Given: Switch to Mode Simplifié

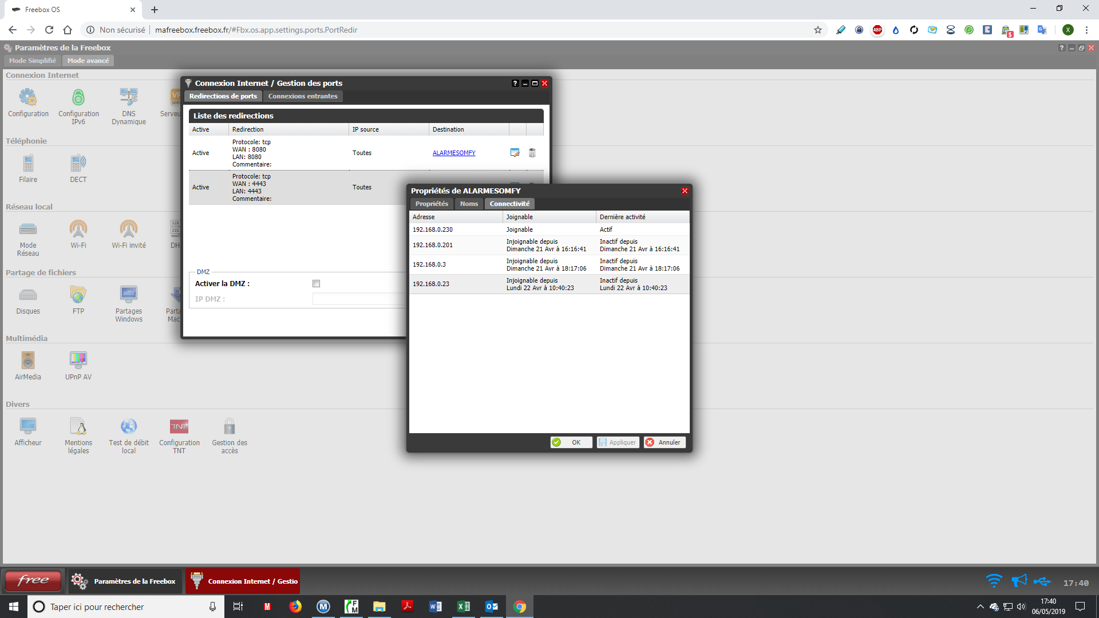Looking at the screenshot, I should [33, 61].
